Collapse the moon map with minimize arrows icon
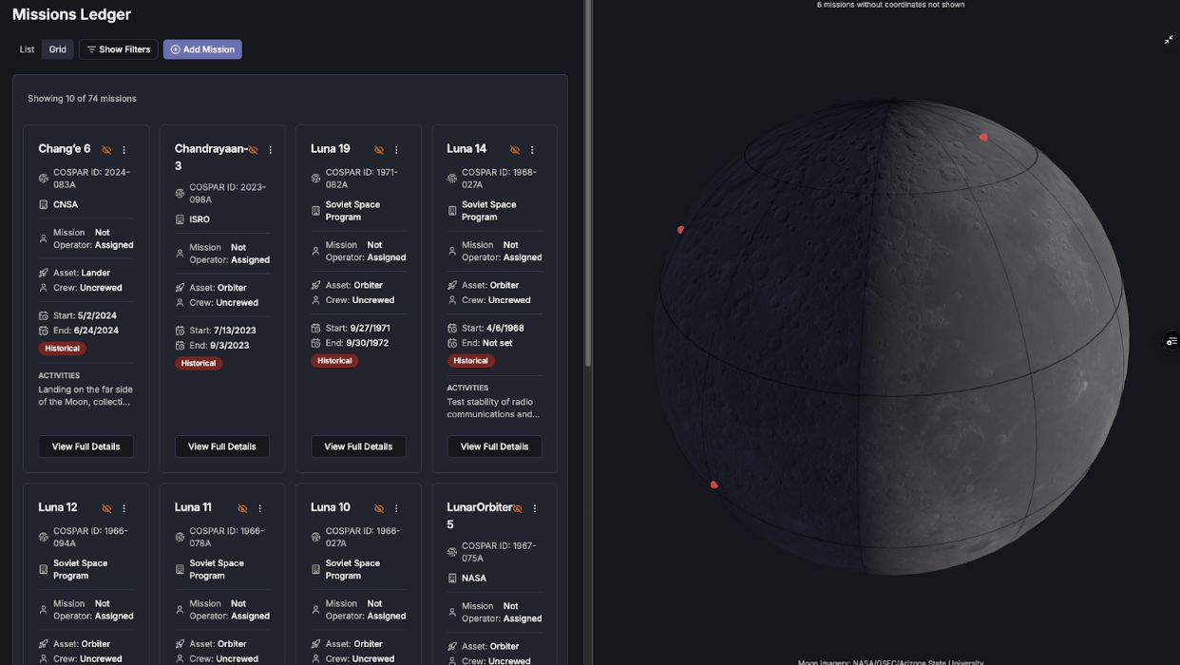Screen dimensions: 1180x665 click(1169, 40)
